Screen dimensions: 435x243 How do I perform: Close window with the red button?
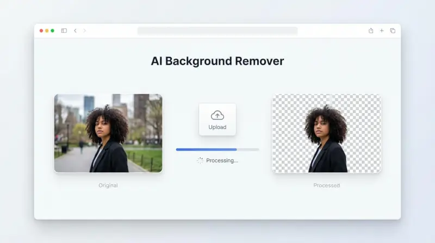tap(41, 30)
